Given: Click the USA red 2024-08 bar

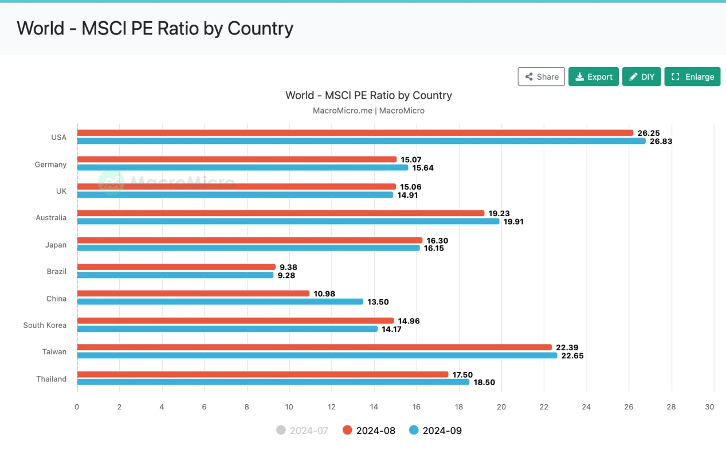Looking at the screenshot, I should (x=355, y=133).
